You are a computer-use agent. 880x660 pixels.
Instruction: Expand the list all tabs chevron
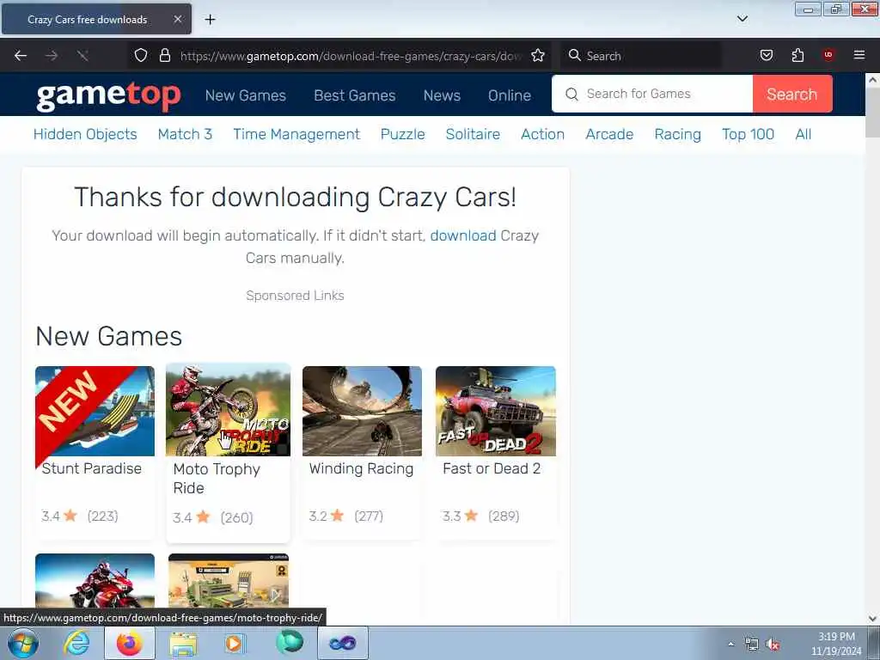click(x=742, y=19)
